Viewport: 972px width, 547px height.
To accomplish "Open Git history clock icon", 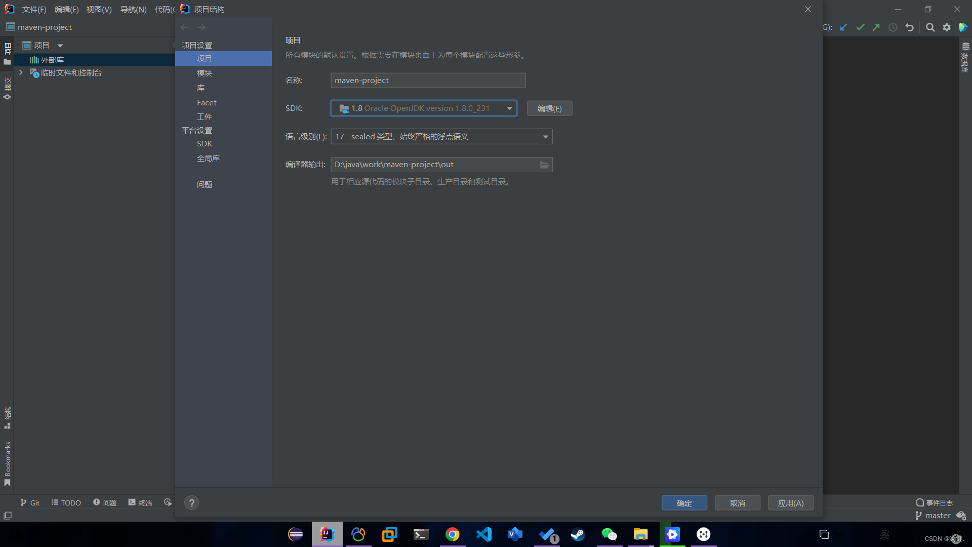I will click(x=893, y=27).
